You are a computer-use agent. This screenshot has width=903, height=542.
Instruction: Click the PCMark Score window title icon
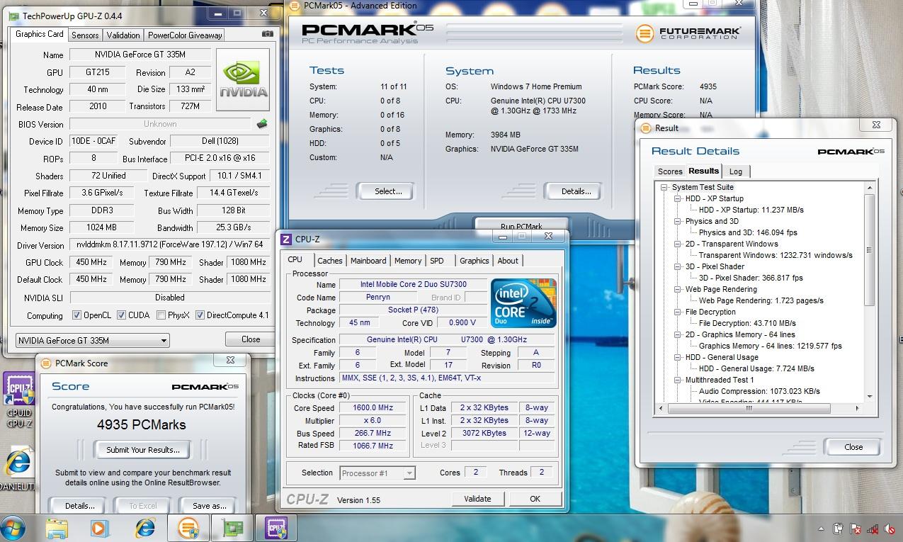coord(46,363)
